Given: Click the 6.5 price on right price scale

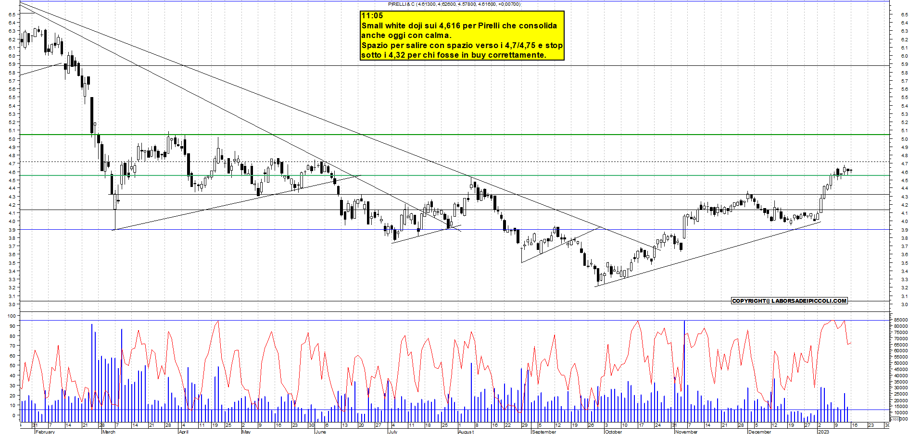Looking at the screenshot, I should 905,14.
